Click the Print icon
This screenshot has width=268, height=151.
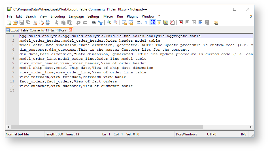48,22
